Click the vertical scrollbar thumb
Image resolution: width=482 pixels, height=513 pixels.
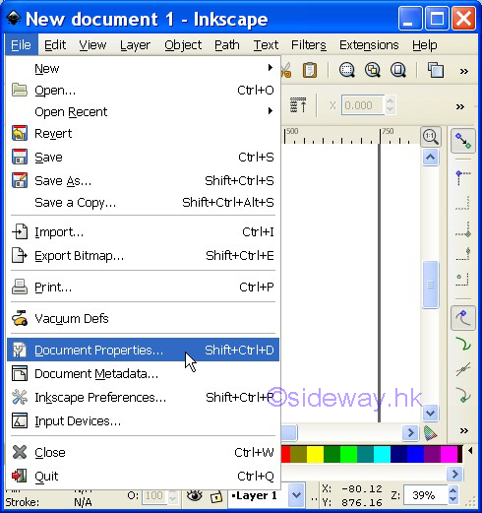tap(431, 285)
